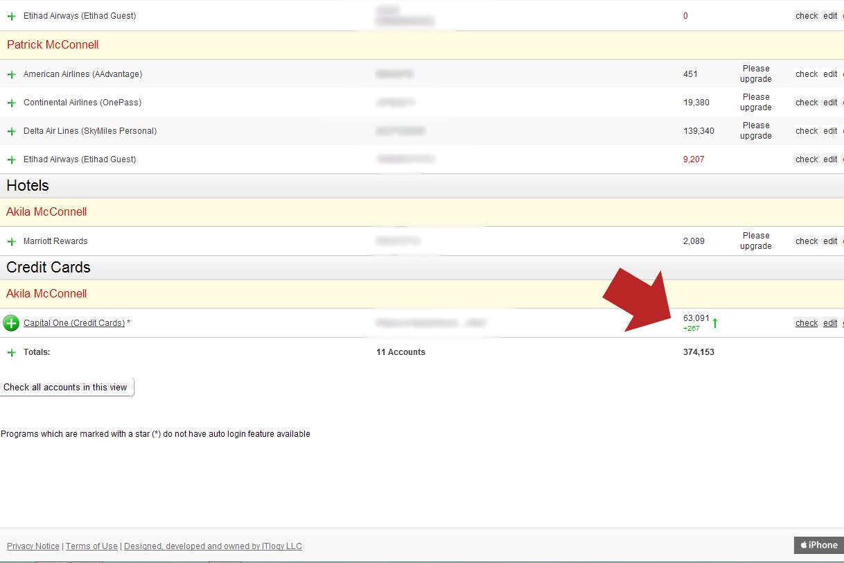Expand Patrick's Etihad Guest row showing 9,207

[x=11, y=159]
